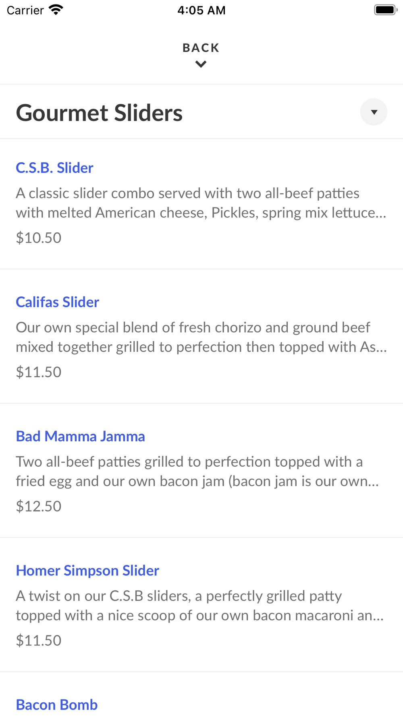
Task: Tap the down chevron under BACK
Action: 201,64
